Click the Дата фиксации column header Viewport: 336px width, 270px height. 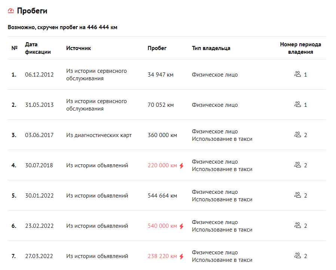[x=38, y=48]
